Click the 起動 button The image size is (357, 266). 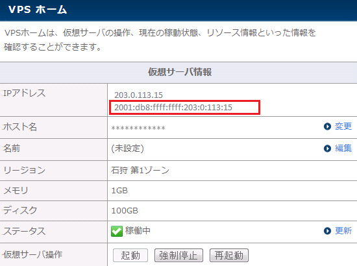[x=130, y=256]
